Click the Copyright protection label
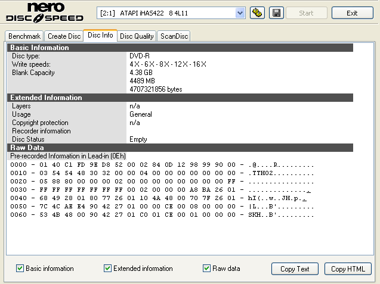Screen dimensions: 380x284 tap(40, 123)
